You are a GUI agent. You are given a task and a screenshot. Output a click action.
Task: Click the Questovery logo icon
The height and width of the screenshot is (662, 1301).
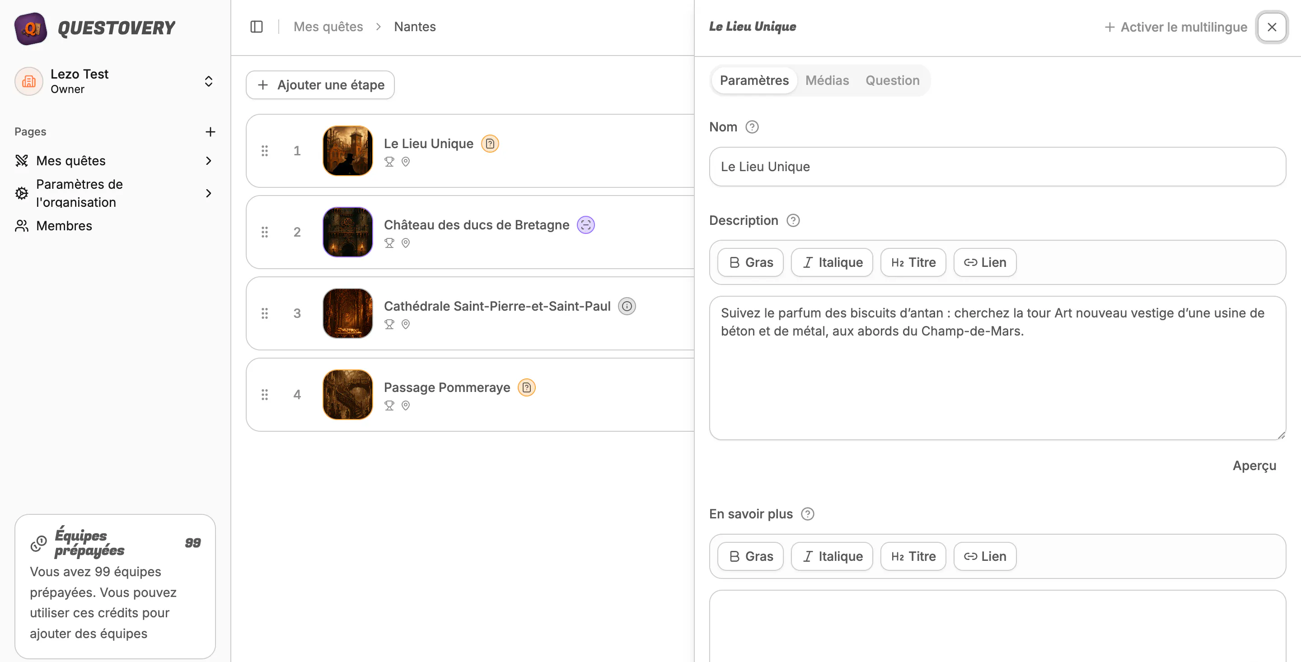31,28
